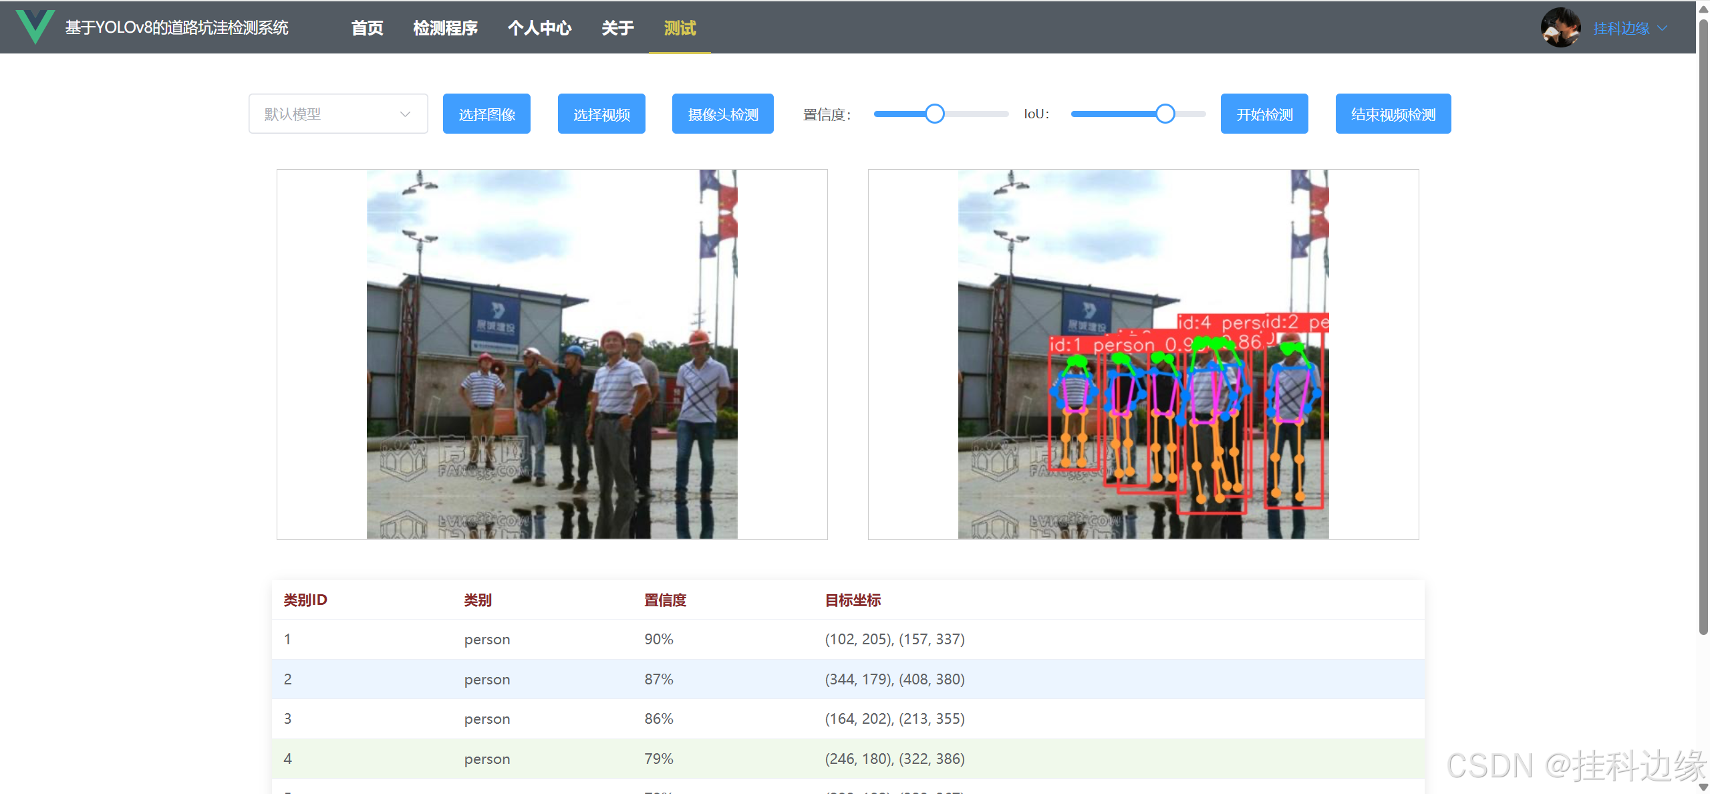
Task: Click 结束视频检测 to stop video detection
Action: (1393, 114)
